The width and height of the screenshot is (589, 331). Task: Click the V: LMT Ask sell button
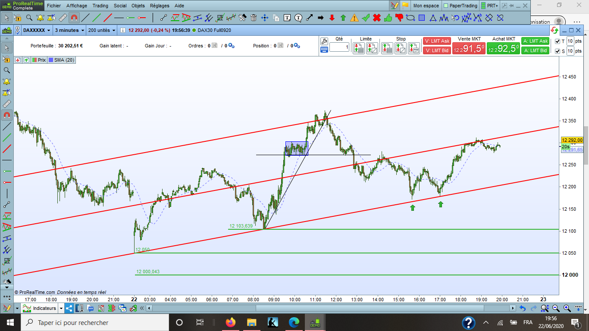coord(437,41)
